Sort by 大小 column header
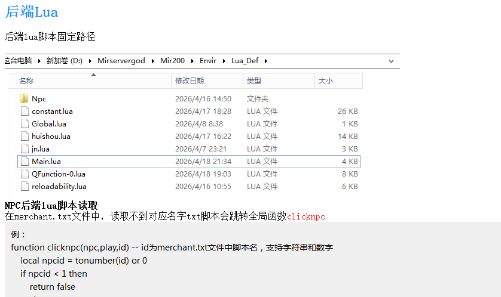Screen dimensions: 501x297 tap(339, 81)
